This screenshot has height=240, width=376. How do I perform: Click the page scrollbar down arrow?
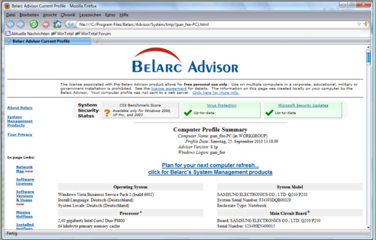pyautogui.click(x=368, y=227)
